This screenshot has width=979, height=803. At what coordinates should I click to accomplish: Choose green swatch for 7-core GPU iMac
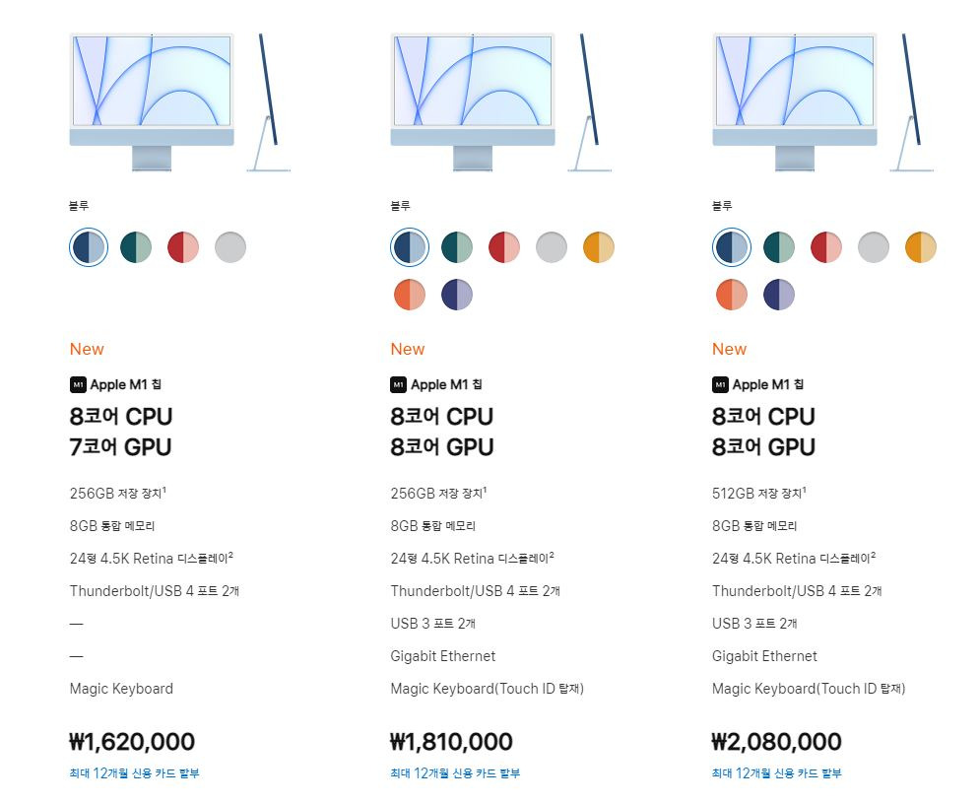[136, 247]
